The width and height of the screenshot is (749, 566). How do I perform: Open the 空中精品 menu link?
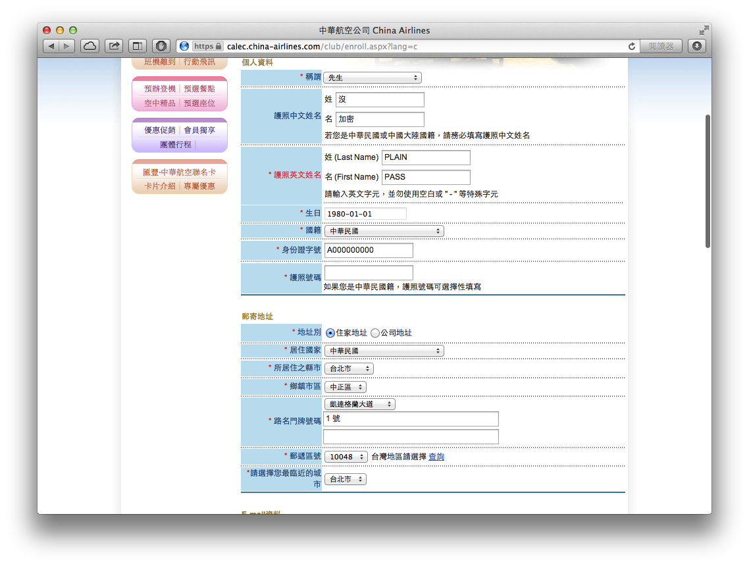click(x=159, y=103)
